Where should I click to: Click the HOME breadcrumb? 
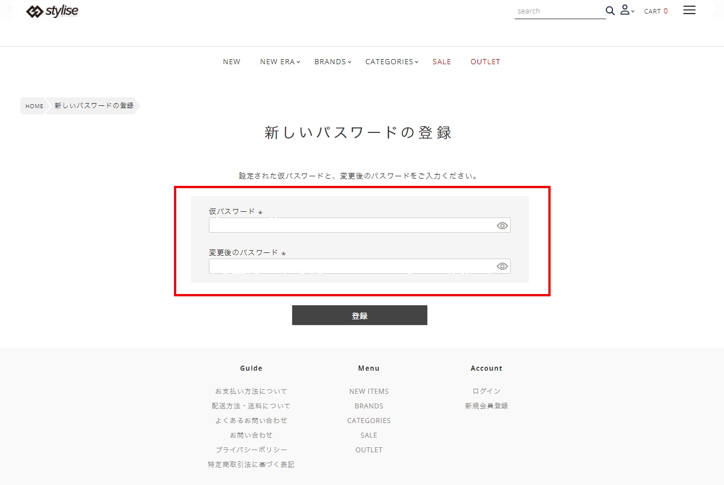(34, 106)
